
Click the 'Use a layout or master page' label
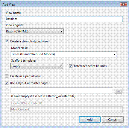(x=29, y=83)
